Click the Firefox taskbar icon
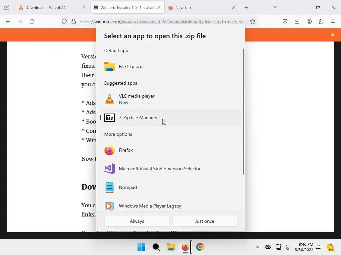 [x=185, y=247]
